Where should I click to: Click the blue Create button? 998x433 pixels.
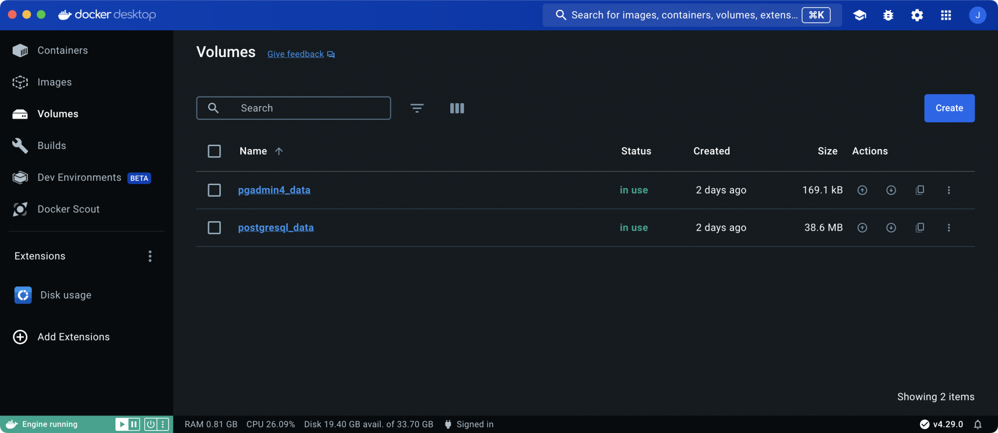pyautogui.click(x=949, y=108)
